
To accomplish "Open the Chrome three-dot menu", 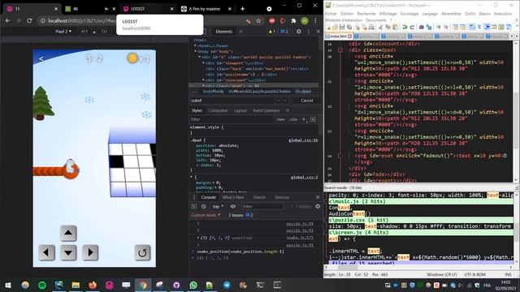I will [x=315, y=20].
